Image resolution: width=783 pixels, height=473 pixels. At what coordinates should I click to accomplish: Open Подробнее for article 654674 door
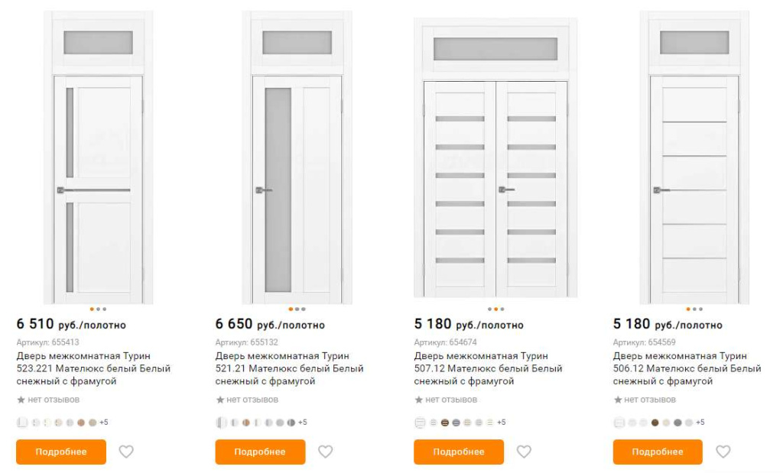(x=459, y=452)
